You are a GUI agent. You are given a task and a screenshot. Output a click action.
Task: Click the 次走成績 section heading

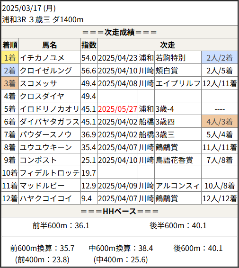(x=119, y=32)
